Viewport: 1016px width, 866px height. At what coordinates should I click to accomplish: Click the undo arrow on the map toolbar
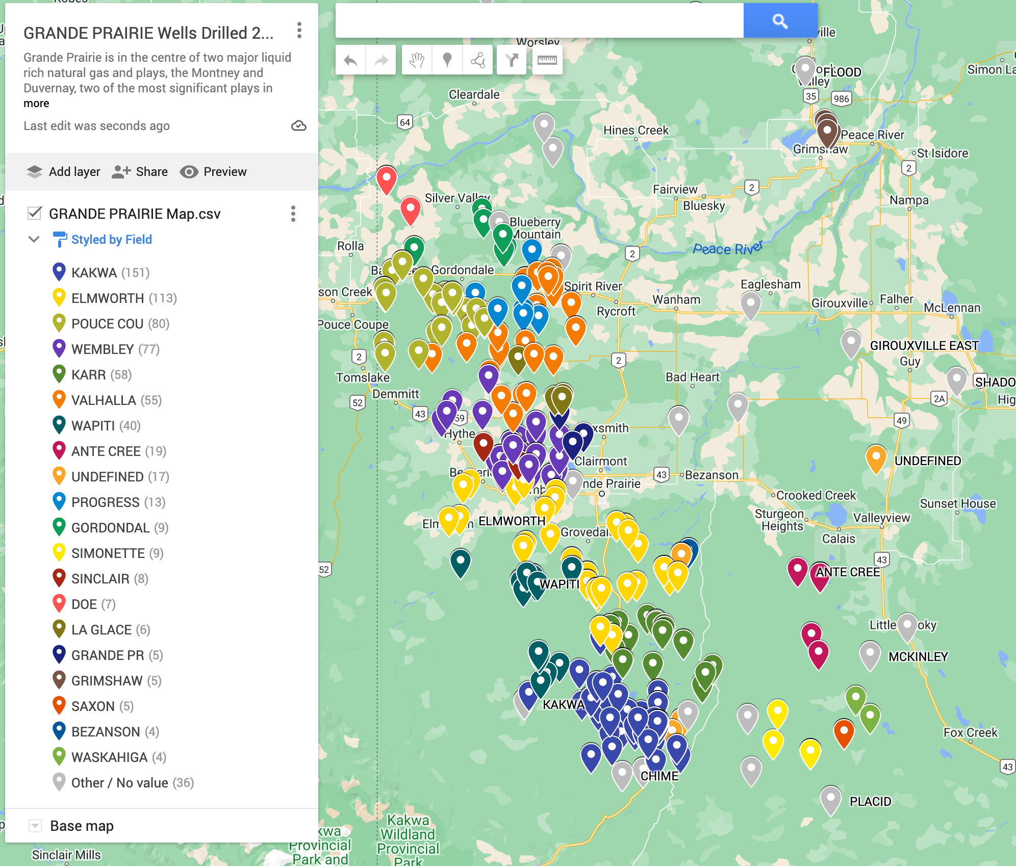[x=350, y=60]
